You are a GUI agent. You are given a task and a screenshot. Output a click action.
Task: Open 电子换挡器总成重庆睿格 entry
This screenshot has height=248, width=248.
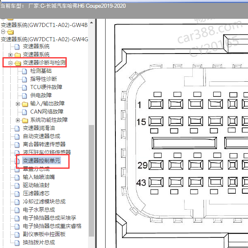click(52, 226)
